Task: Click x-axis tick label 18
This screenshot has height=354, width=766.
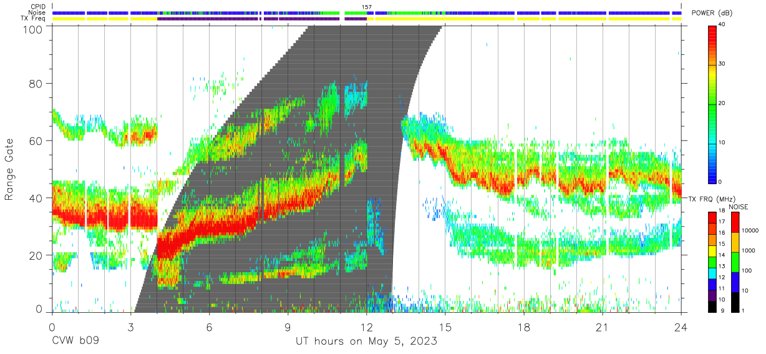Action: click(523, 327)
